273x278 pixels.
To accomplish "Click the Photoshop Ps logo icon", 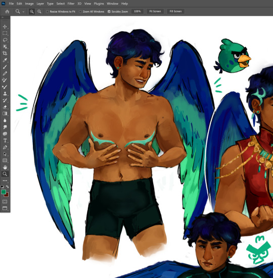I will coord(3,4).
